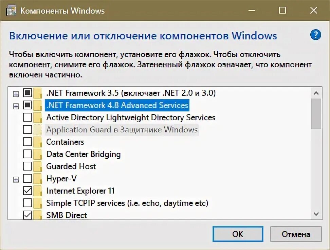Click the folder icon beside Containers
Screen dimensions: 330x250
click(x=38, y=142)
